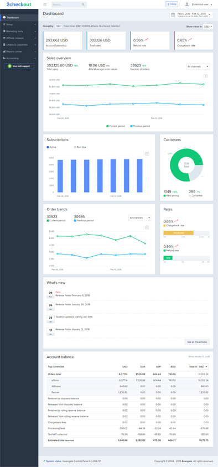Viewport: 218px width, 467px height.
Task: Open Subscriptions chart export menu icon
Action: pyautogui.click(x=147, y=154)
